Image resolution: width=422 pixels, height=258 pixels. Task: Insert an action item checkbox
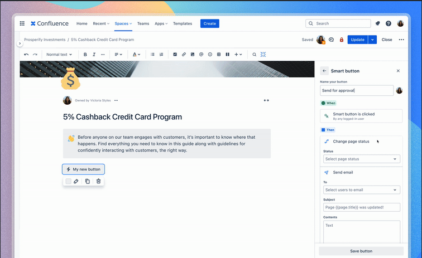[175, 54]
